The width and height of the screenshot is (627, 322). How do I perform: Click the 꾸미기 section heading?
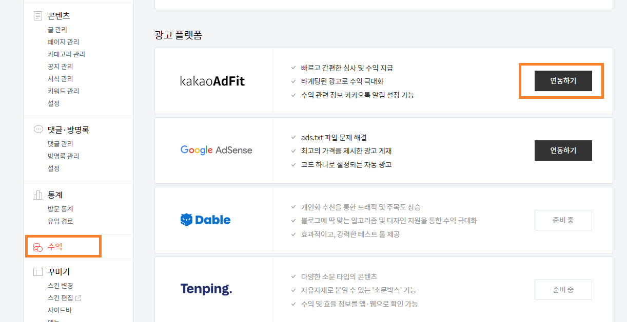coord(59,271)
